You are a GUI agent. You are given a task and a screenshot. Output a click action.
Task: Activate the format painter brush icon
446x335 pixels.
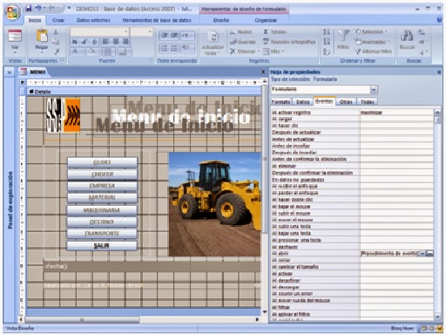(x=56, y=51)
